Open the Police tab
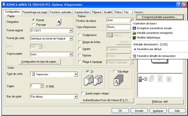Image resolution: width=188 pixels, height=116 pixels. point(118,12)
